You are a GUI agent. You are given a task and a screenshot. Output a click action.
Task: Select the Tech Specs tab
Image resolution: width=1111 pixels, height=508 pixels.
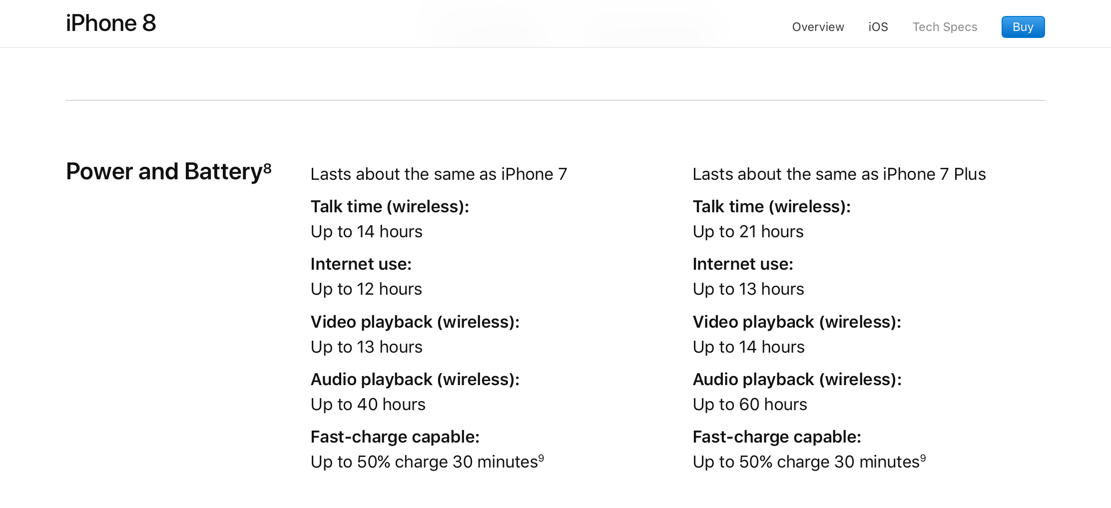pos(945,27)
